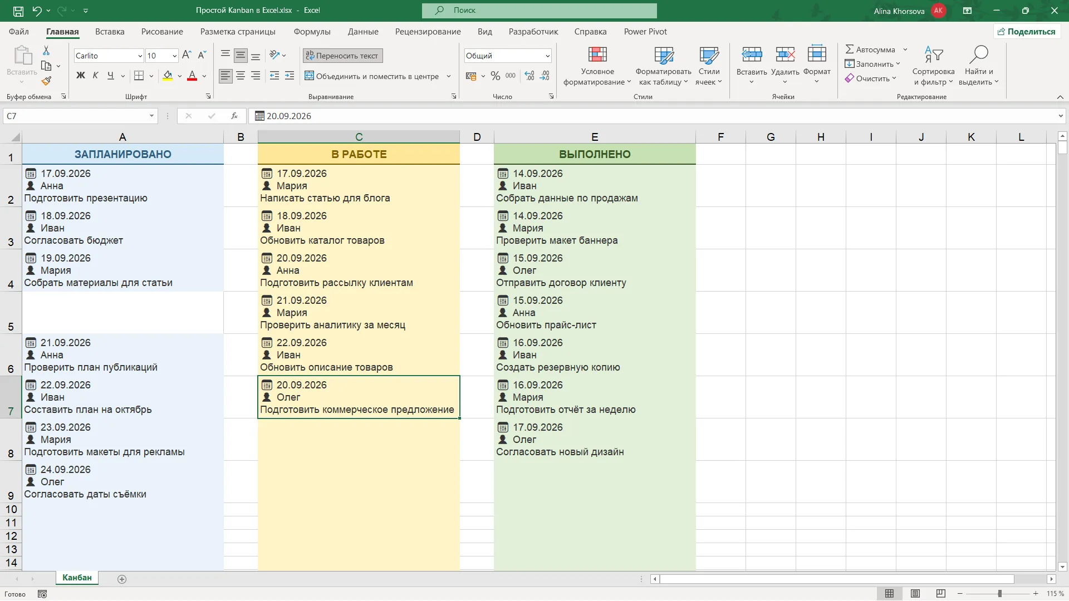Click the Поиск search field

click(x=539, y=11)
